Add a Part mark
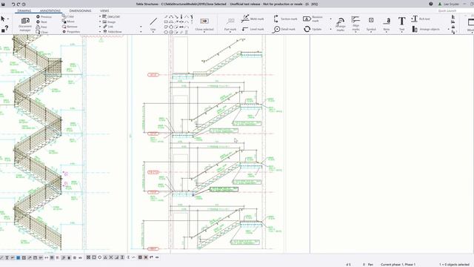The image size is (474, 267). (230, 24)
